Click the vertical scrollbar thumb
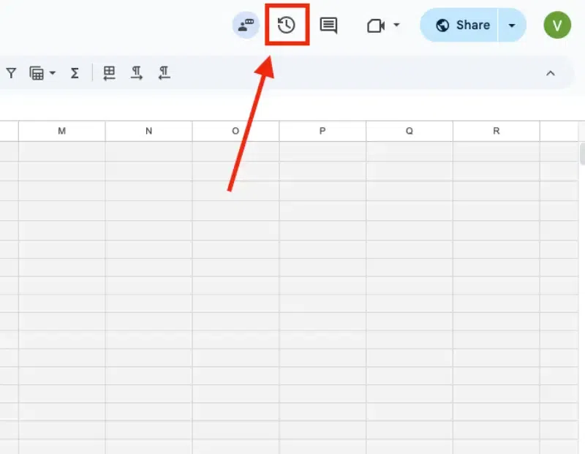Image resolution: width=585 pixels, height=454 pixels. [x=582, y=154]
